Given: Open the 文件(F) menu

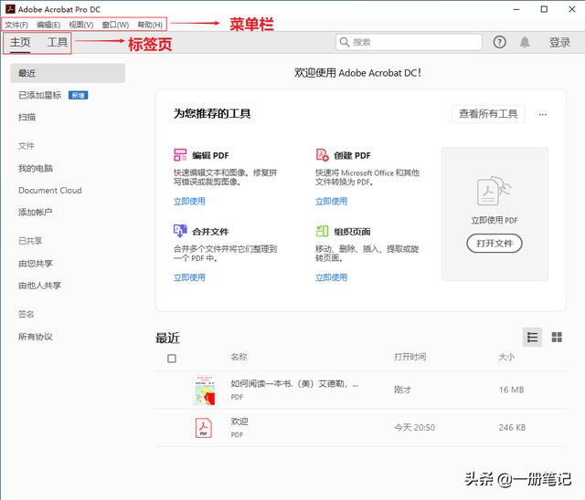Looking at the screenshot, I should point(16,25).
